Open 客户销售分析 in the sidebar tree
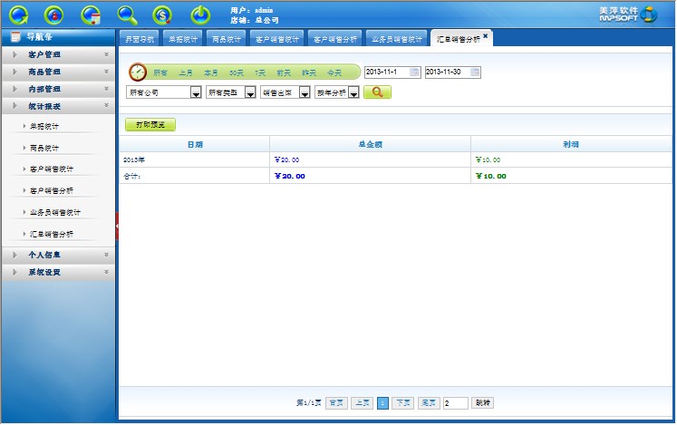Viewport: 677px width, 425px height. coord(52,190)
